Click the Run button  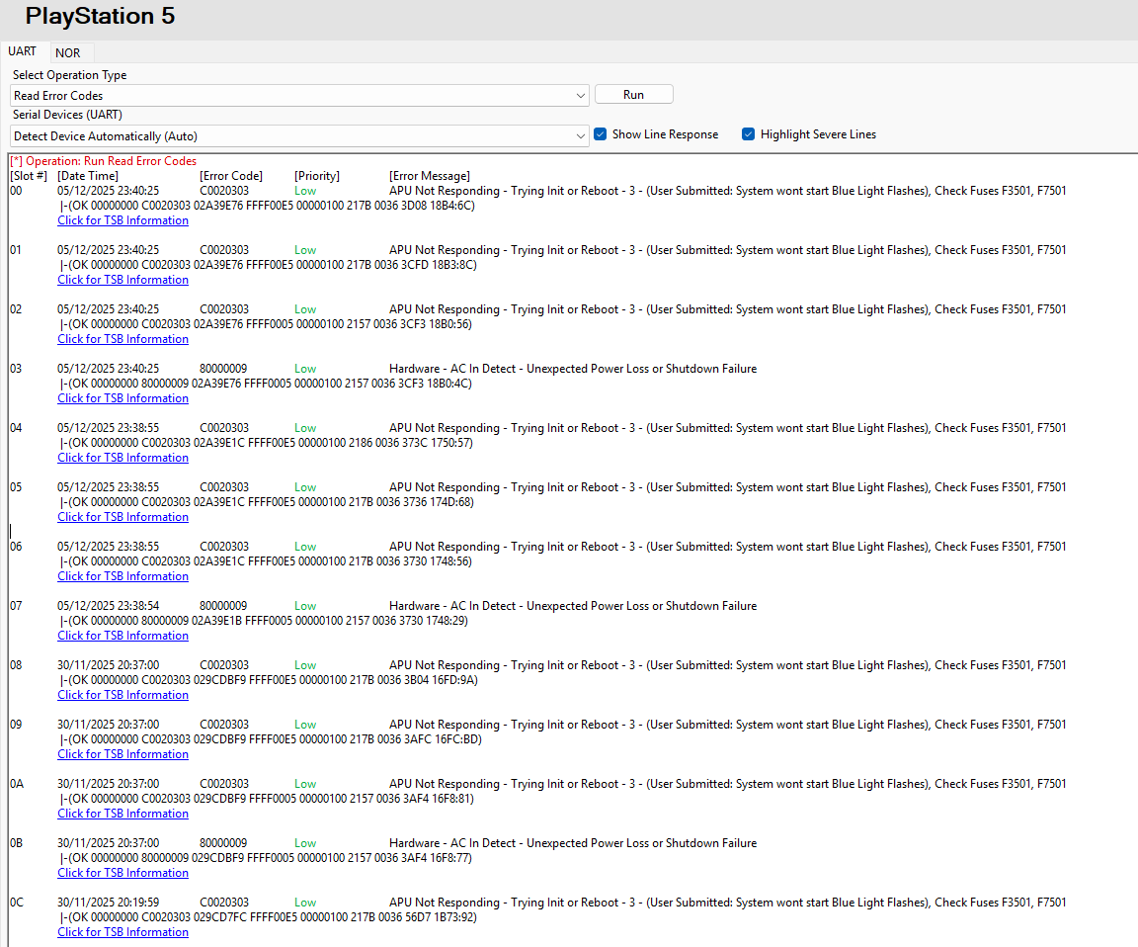coord(633,95)
